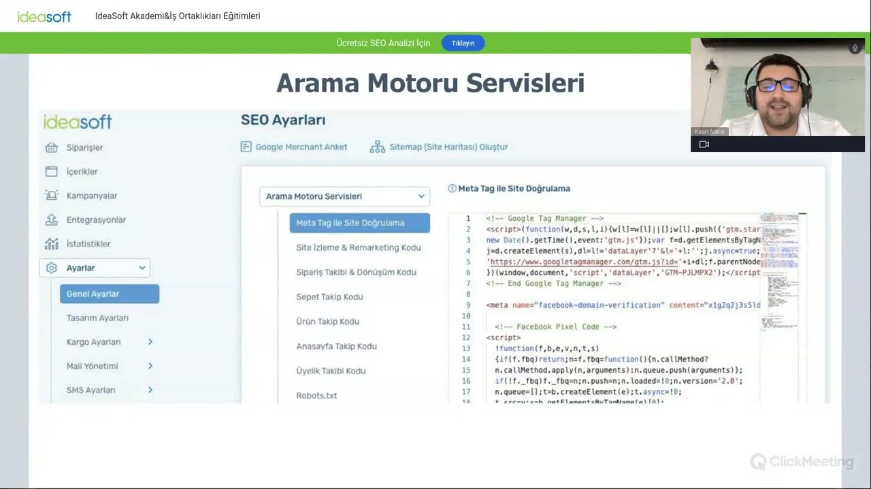Expand the Kargo Ayarları arrow

[150, 342]
